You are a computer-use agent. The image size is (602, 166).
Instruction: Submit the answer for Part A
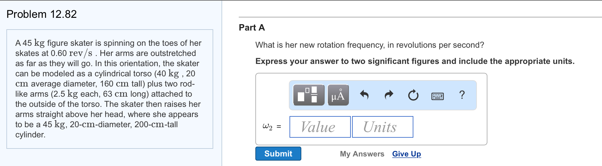click(278, 154)
